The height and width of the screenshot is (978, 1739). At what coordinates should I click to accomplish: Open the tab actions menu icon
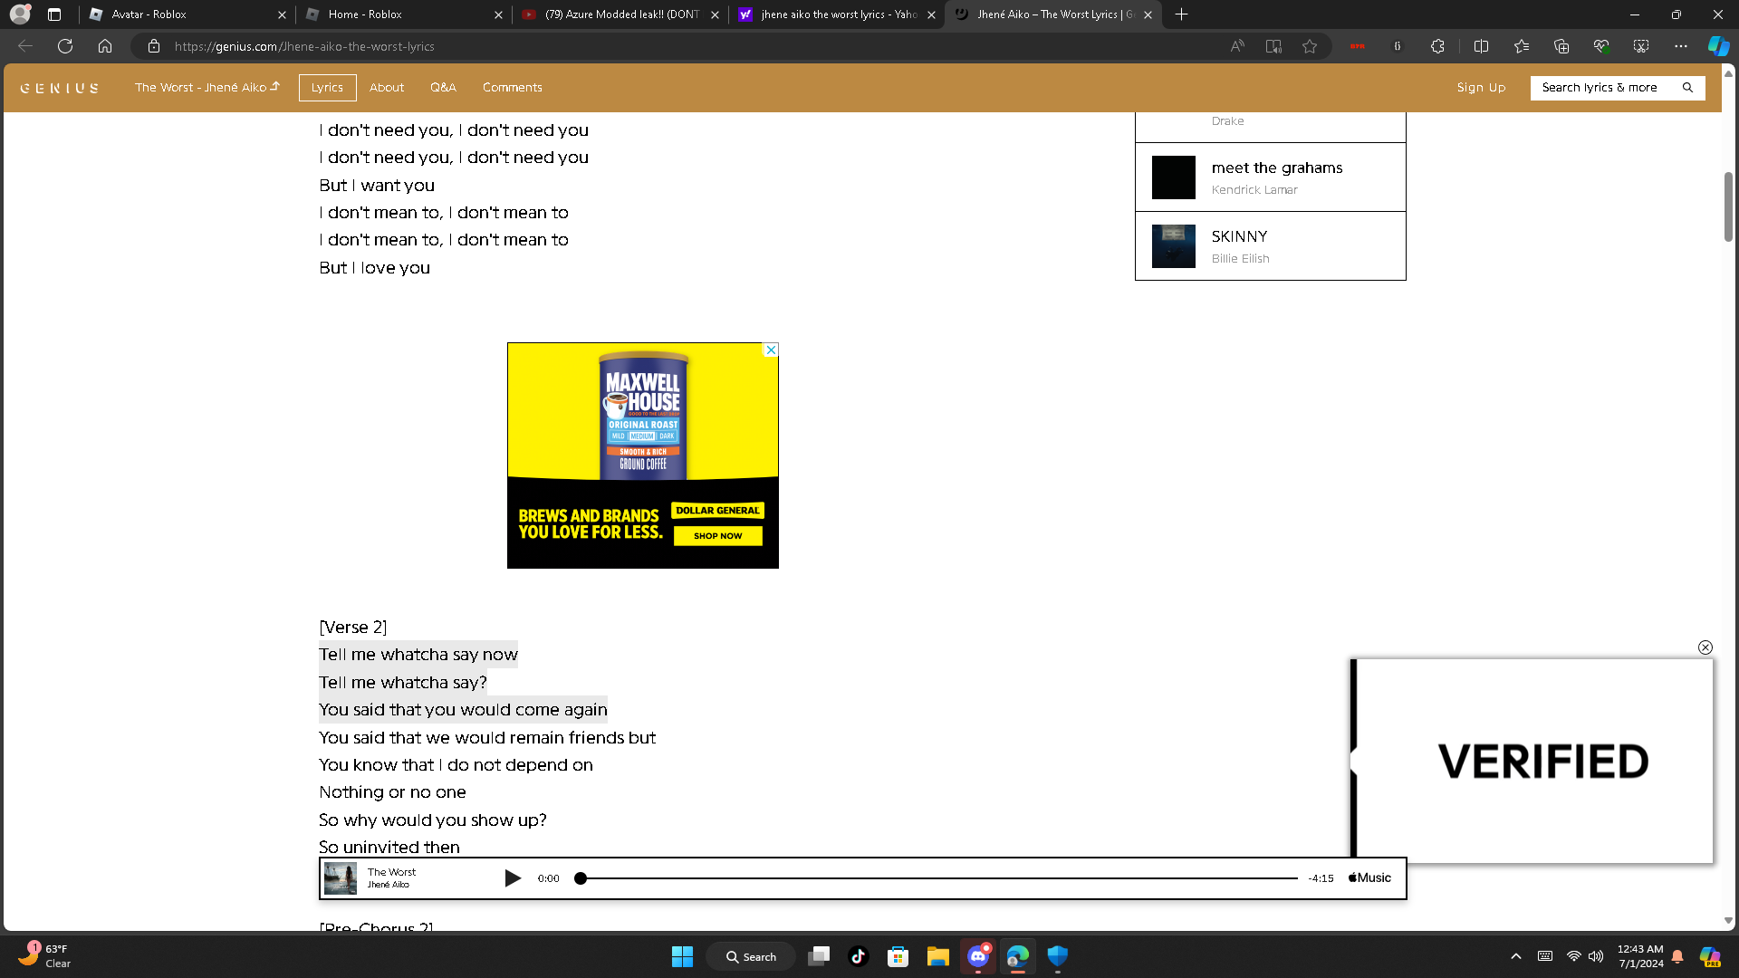(x=54, y=14)
